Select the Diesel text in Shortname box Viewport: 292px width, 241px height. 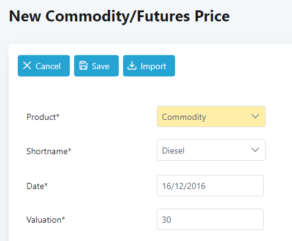point(173,150)
